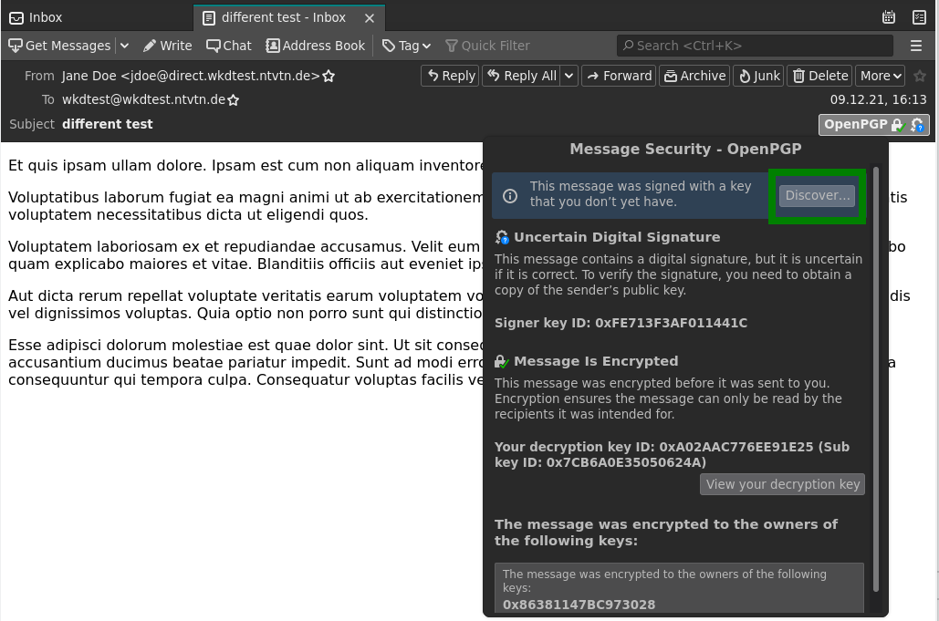The height and width of the screenshot is (621, 939).
Task: Click the Discover... key button
Action: (817, 195)
